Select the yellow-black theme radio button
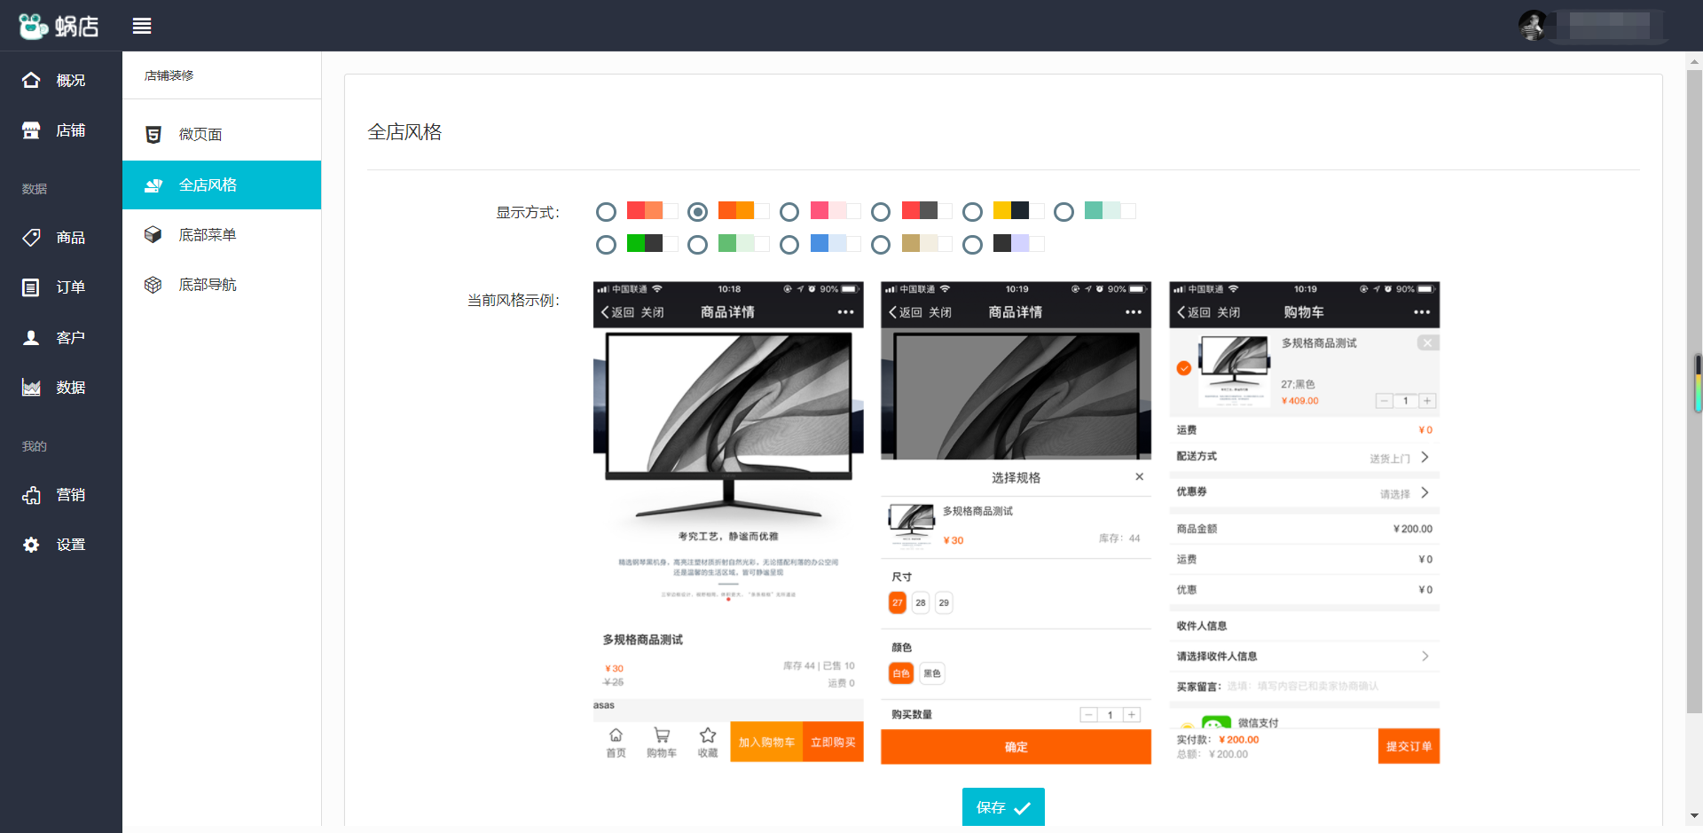Image resolution: width=1703 pixels, height=833 pixels. point(972,211)
